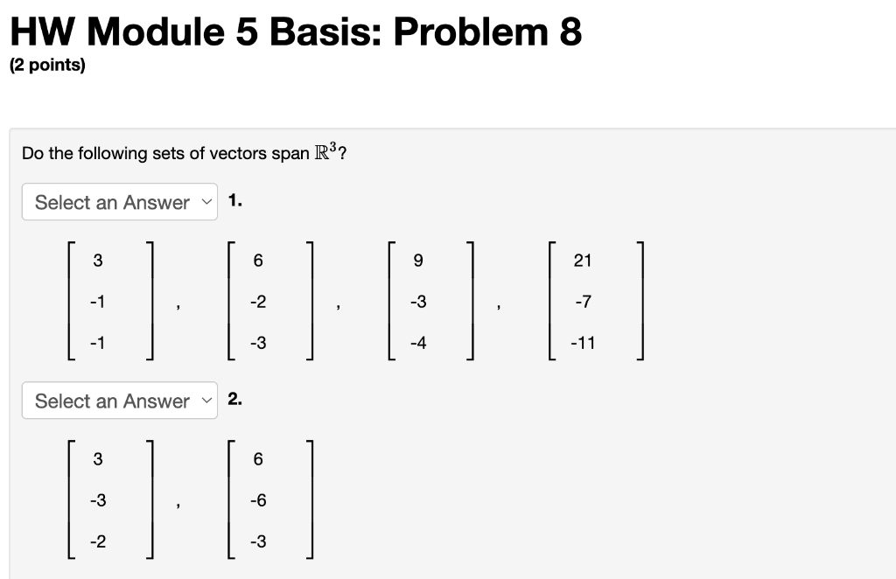The height and width of the screenshot is (579, 896).
Task: Open the first Select an Answer dropdown
Action: (x=119, y=202)
